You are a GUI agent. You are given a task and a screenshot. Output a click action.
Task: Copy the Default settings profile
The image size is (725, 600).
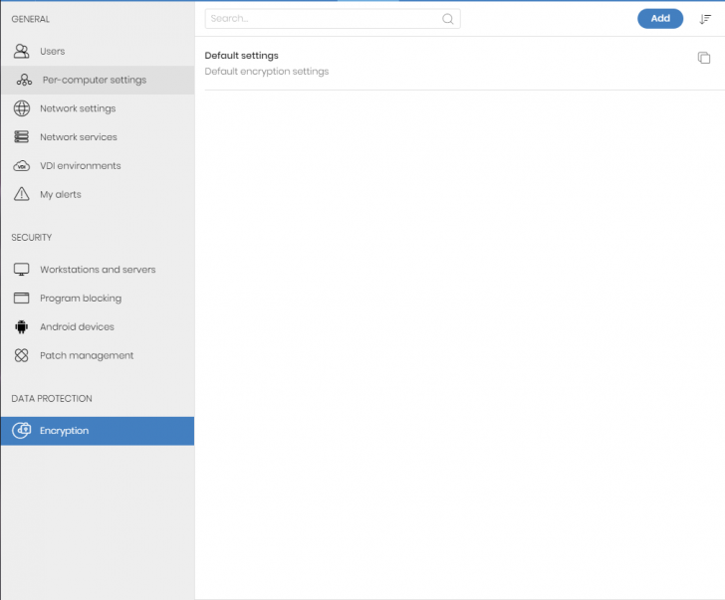pyautogui.click(x=704, y=58)
